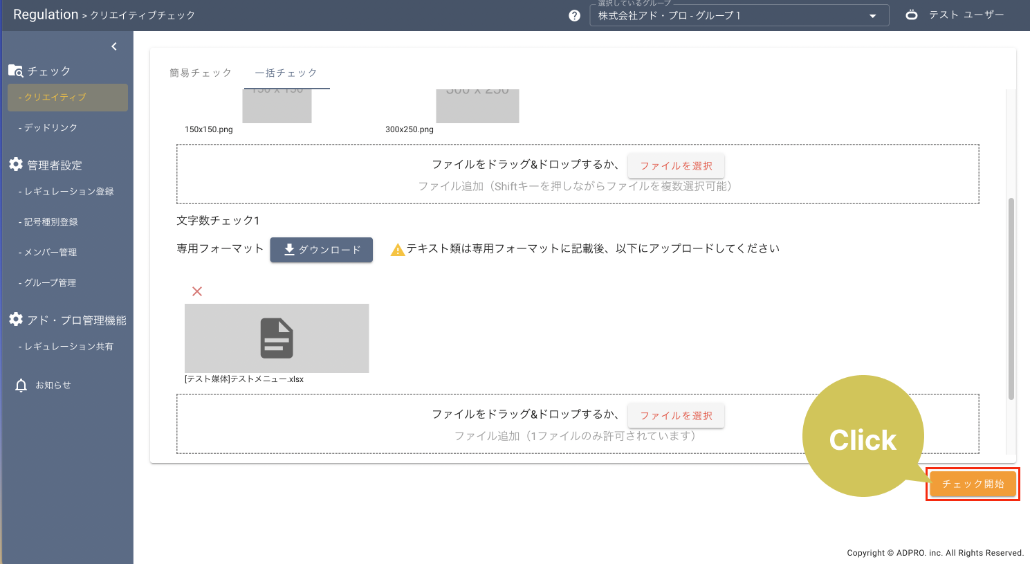
Task: Select the 一括チェック tab
Action: (286, 73)
